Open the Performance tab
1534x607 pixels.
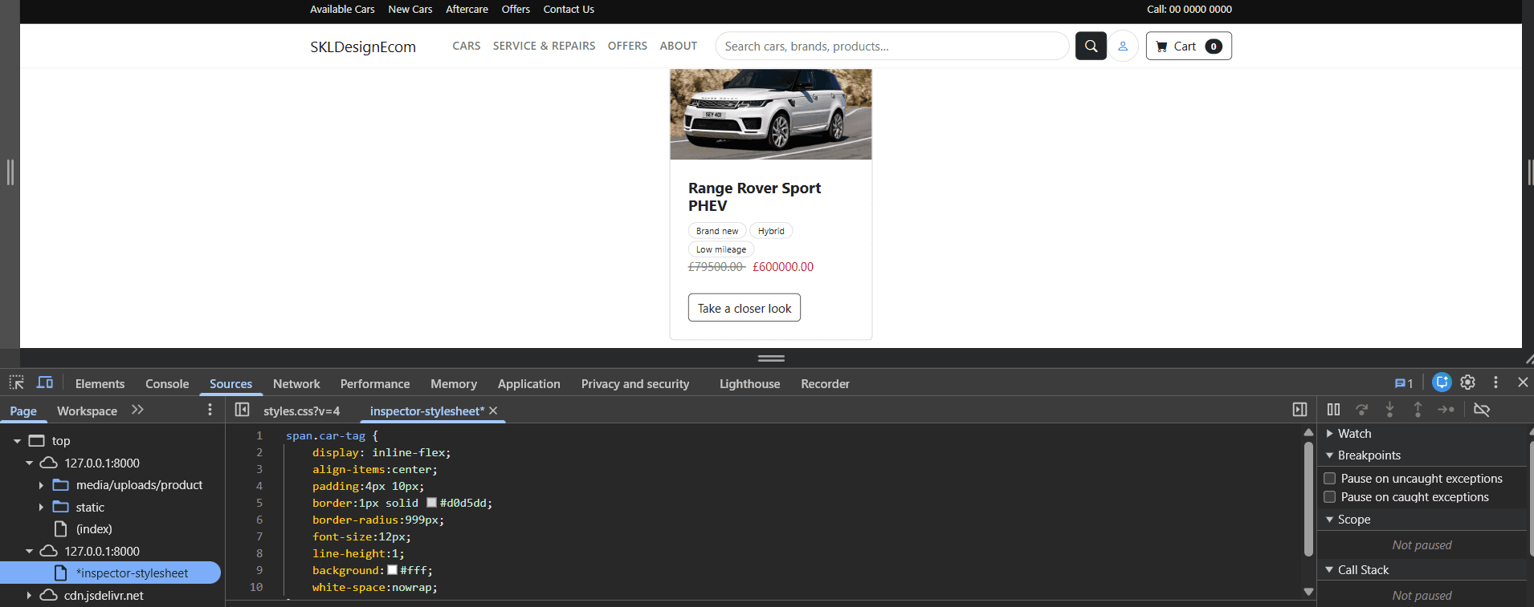(375, 383)
